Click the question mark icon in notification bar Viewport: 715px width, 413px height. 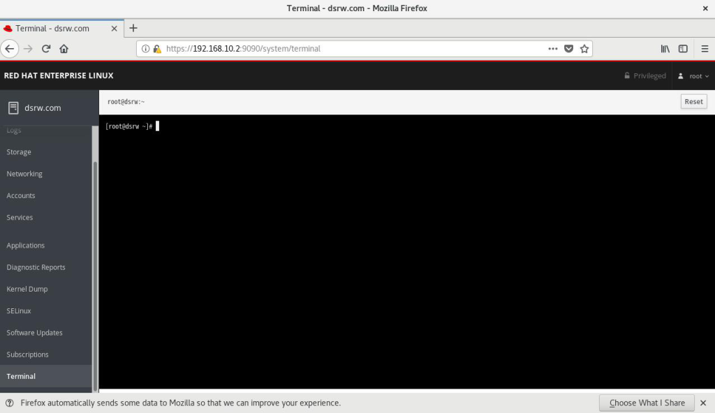[x=10, y=403]
